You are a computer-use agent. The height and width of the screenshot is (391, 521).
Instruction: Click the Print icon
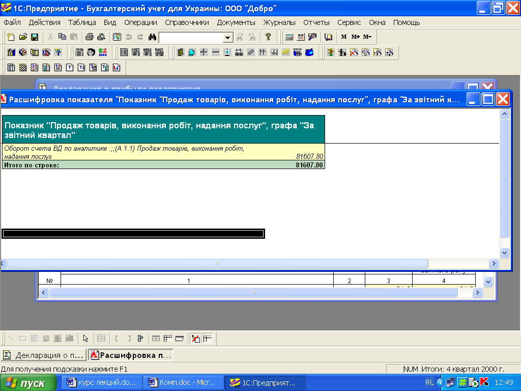click(x=90, y=37)
